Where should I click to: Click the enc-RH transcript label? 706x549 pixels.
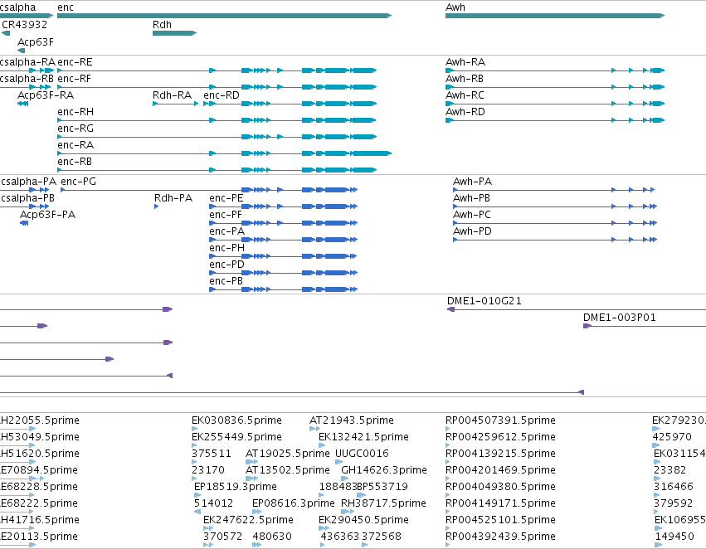pos(75,112)
